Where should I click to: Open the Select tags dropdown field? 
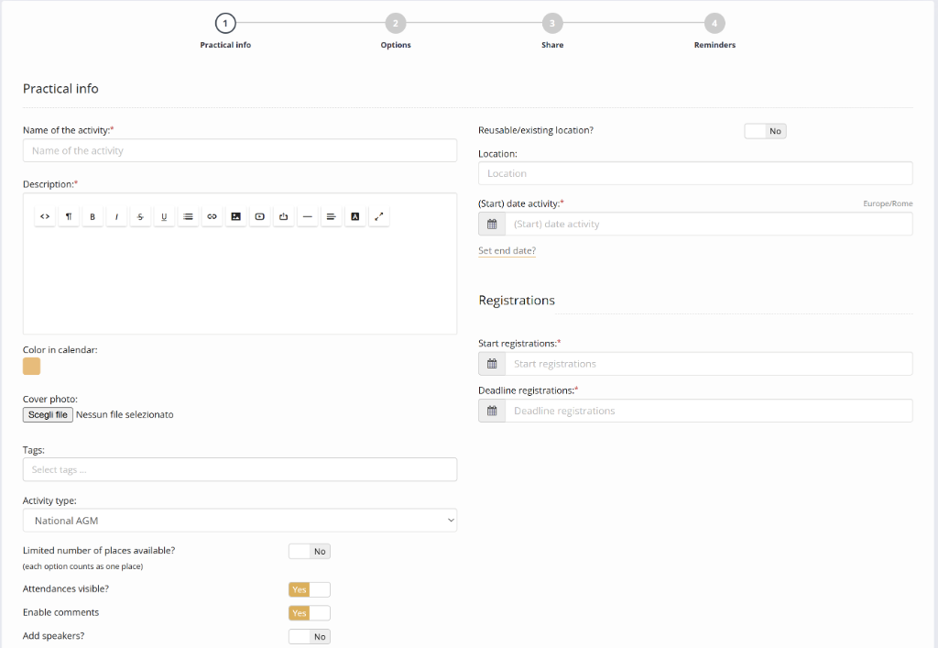pyautogui.click(x=240, y=469)
